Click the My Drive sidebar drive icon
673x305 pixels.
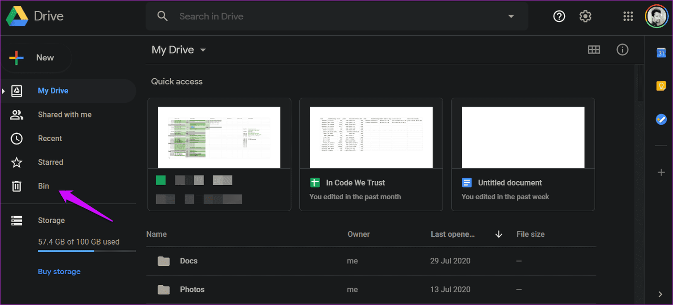coord(17,91)
